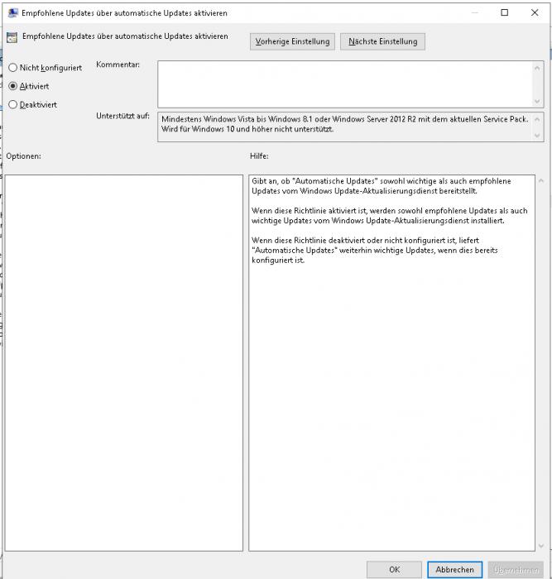Image resolution: width=552 pixels, height=579 pixels.
Task: Cancel changes with 'Abbrechen'
Action: [454, 569]
